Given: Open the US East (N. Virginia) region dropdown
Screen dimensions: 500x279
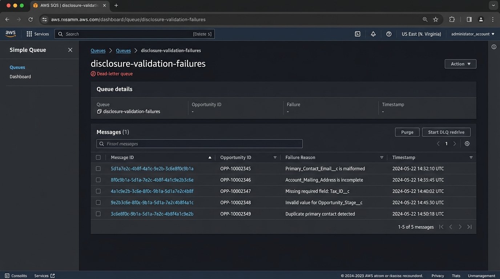Looking at the screenshot, I should pyautogui.click(x=421, y=33).
